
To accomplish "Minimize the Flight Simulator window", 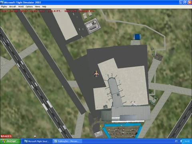I will [x=181, y=2].
